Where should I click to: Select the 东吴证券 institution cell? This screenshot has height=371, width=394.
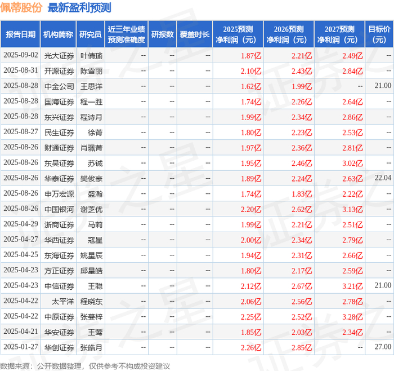click(59, 163)
